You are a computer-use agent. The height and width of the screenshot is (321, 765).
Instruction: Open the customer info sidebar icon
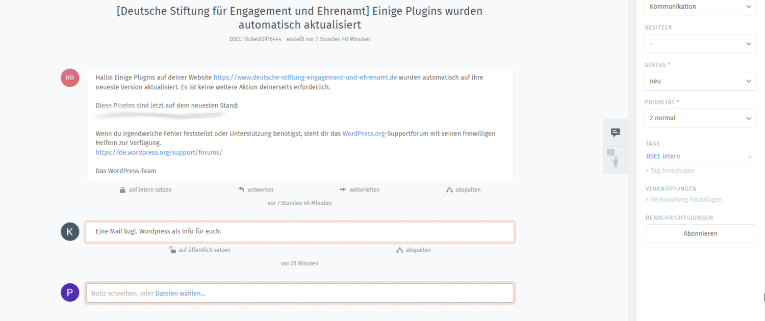615,159
